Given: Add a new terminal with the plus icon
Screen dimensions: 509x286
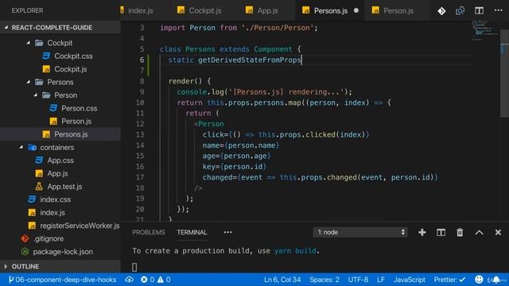Looking at the screenshot, I should pyautogui.click(x=422, y=232).
